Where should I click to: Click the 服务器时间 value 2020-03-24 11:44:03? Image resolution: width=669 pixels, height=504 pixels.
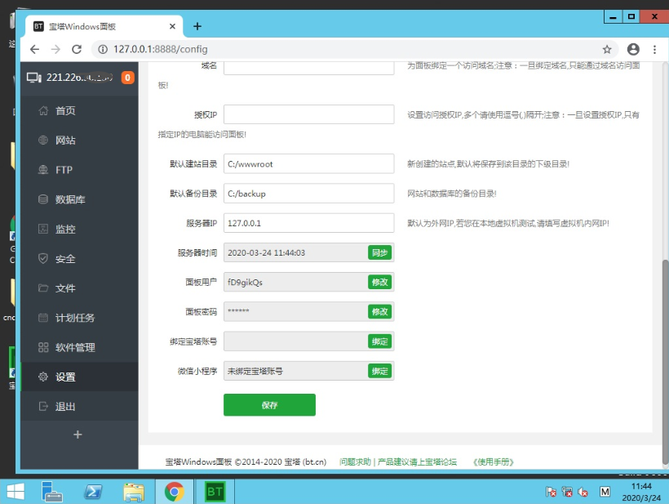[266, 253]
